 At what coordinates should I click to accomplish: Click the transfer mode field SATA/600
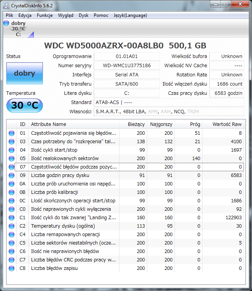coord(127,84)
